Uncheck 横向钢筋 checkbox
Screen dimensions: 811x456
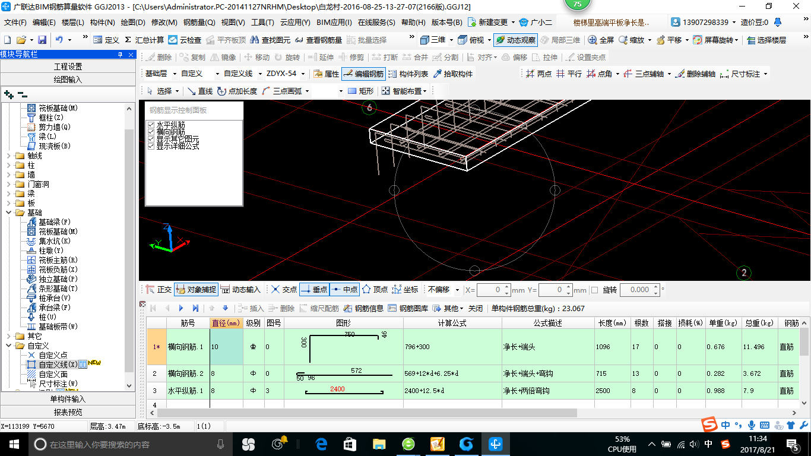pos(151,132)
